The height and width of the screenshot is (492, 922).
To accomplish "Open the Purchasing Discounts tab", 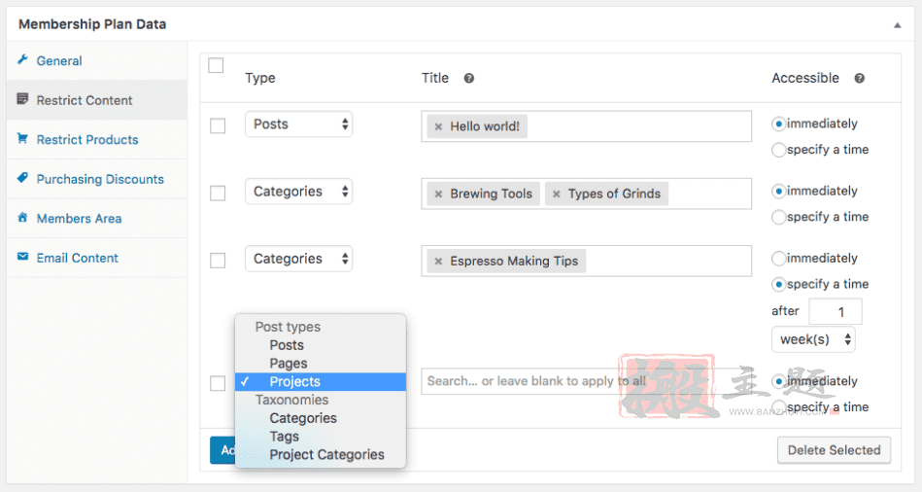I will tap(97, 179).
